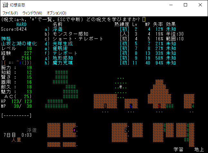Open the ファイル(F) menu
The height and width of the screenshot is (153, 208).
click(10, 13)
